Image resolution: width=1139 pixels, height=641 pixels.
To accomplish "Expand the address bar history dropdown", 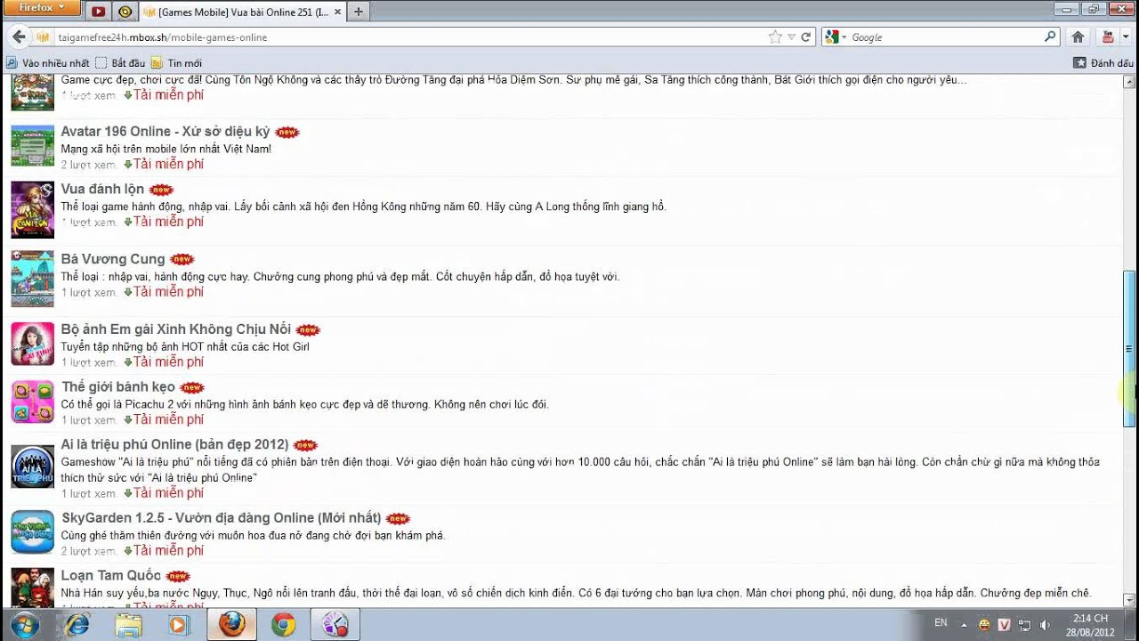I will click(x=790, y=37).
